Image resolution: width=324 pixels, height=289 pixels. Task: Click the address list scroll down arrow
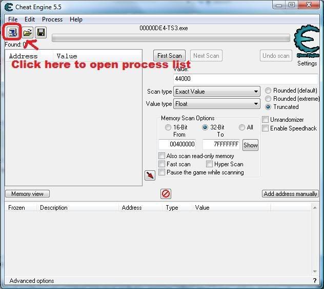click(315, 272)
